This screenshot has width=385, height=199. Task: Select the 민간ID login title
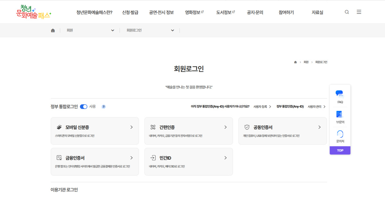pyautogui.click(x=165, y=158)
